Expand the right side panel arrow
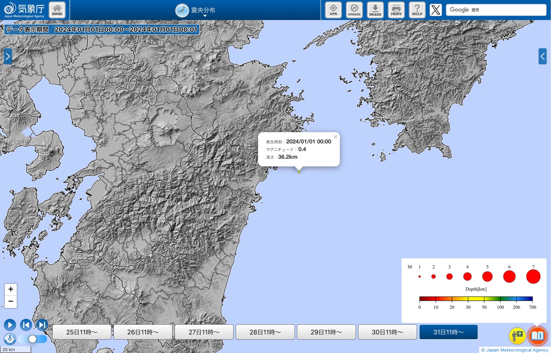Screen dimensions: 551x353 (x=543, y=57)
